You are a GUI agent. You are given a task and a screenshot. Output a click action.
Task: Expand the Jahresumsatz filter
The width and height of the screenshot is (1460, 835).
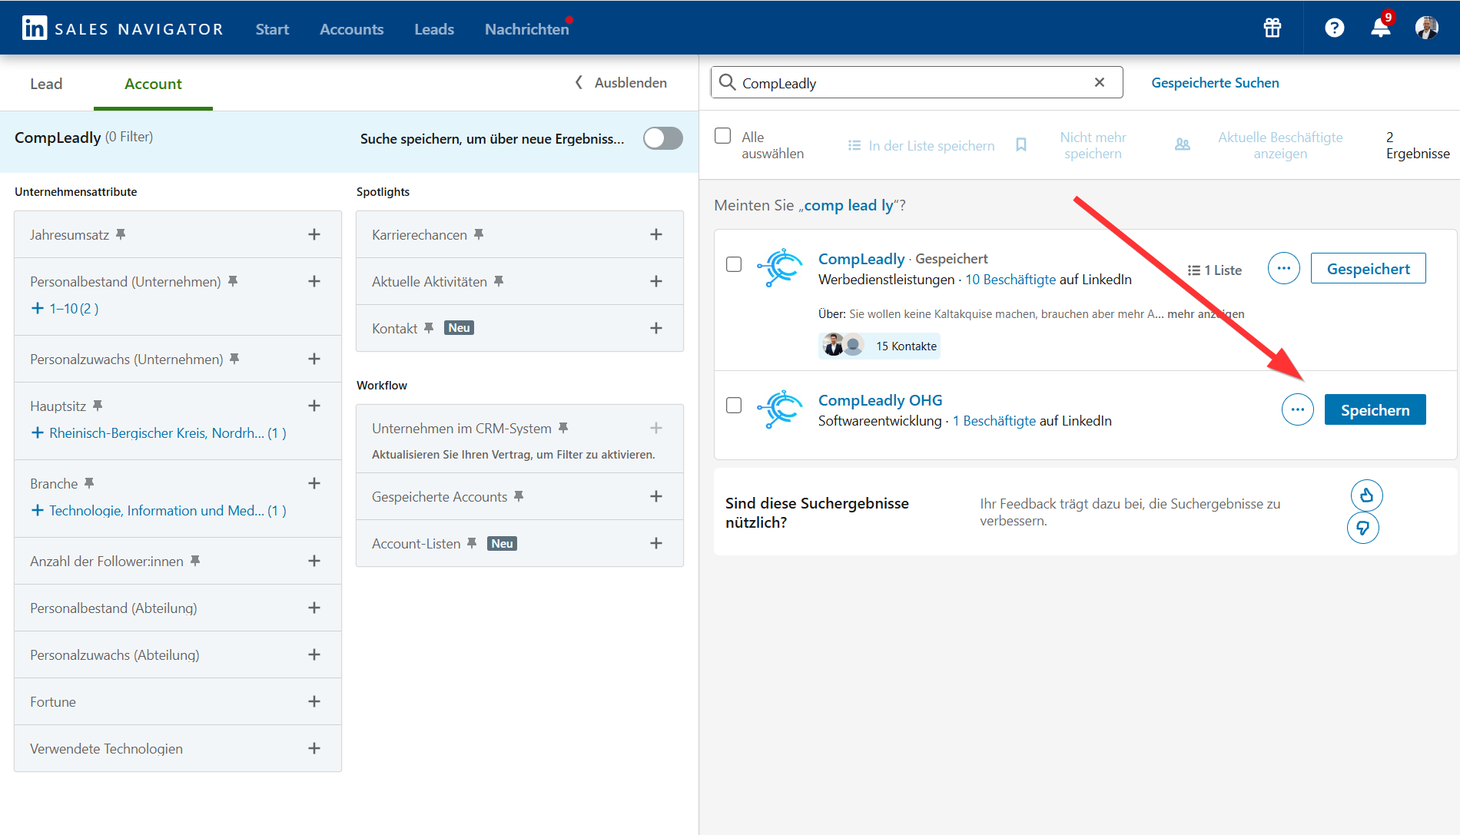coord(314,234)
